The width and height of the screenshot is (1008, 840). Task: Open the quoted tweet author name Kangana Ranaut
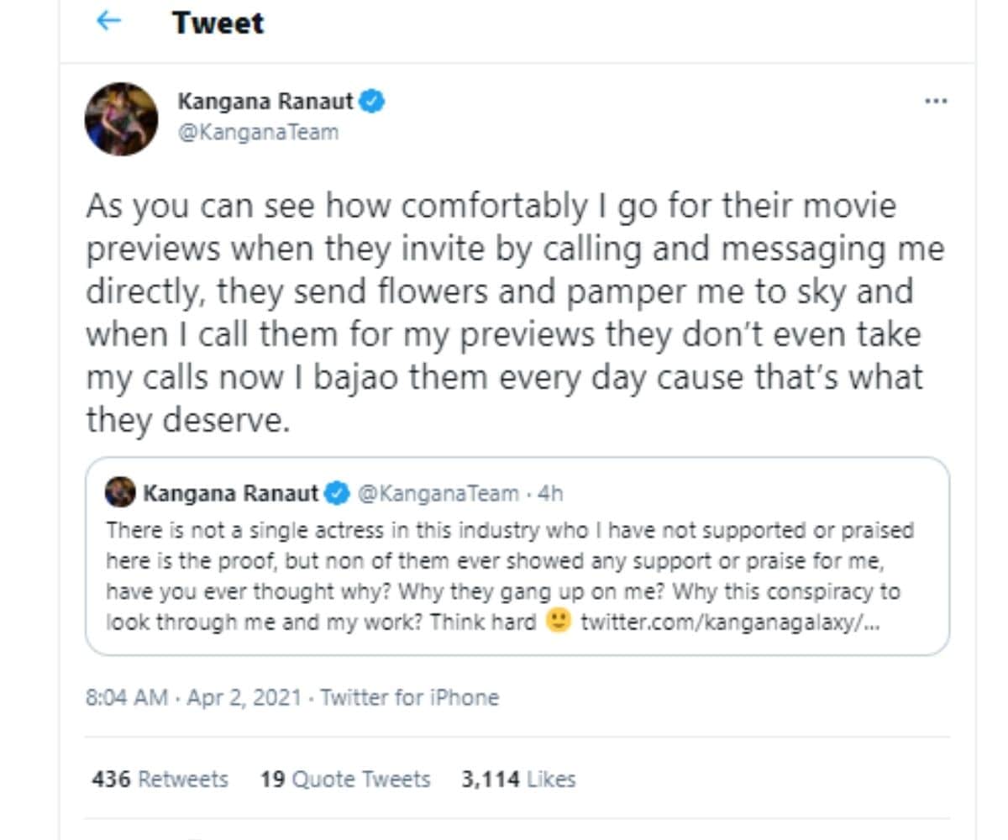pyautogui.click(x=231, y=493)
